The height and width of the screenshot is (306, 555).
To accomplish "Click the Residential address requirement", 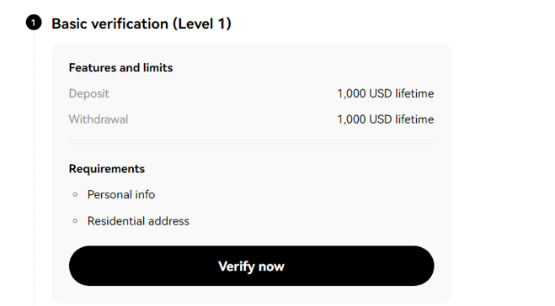I will (138, 221).
